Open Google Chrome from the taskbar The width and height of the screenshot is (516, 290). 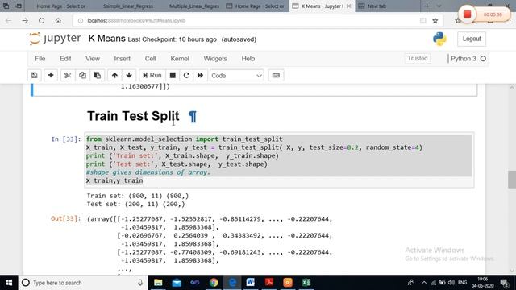(x=214, y=283)
